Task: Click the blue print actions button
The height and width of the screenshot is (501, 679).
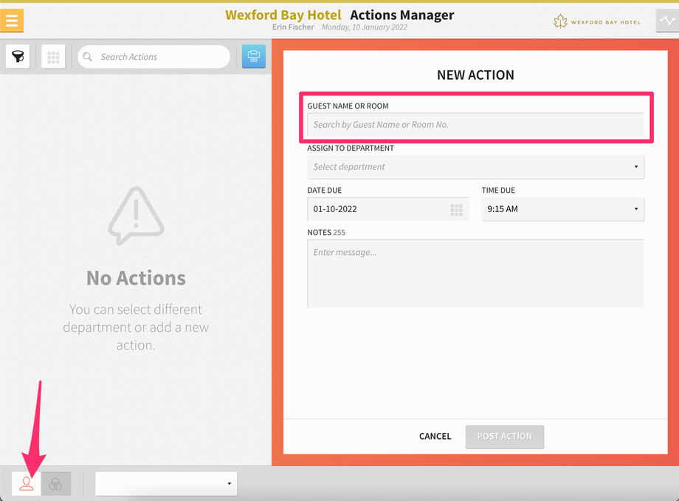Action: [x=254, y=56]
